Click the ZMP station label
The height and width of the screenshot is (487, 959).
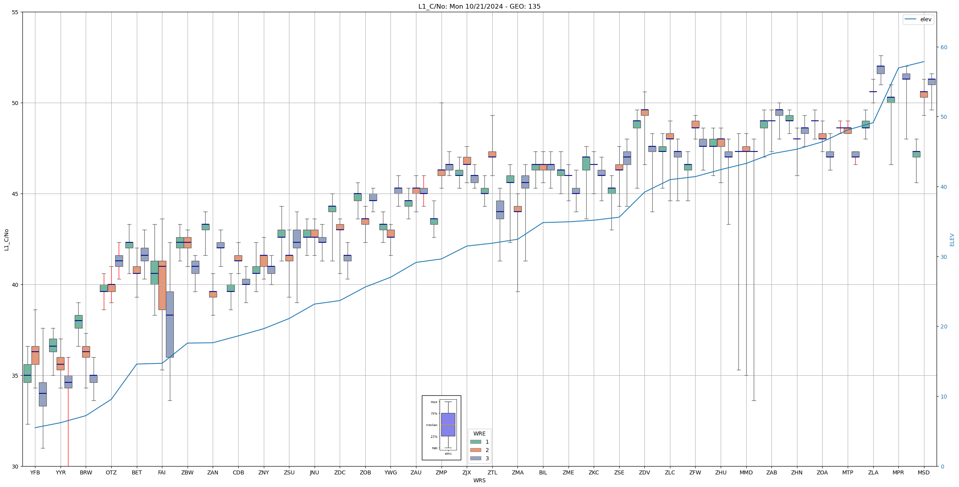(442, 472)
